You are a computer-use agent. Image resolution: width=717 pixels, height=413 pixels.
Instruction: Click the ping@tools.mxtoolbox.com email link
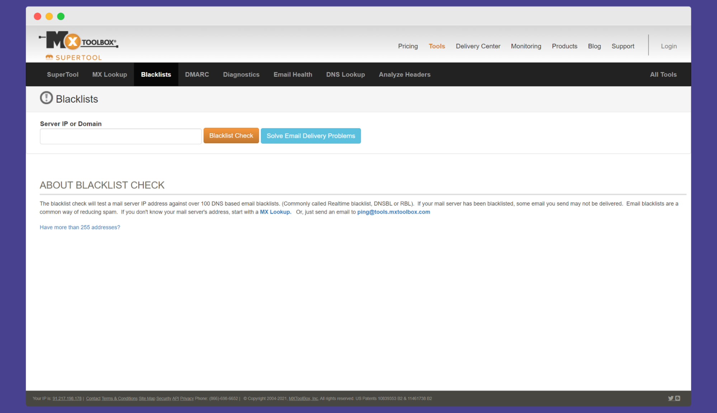pos(394,211)
